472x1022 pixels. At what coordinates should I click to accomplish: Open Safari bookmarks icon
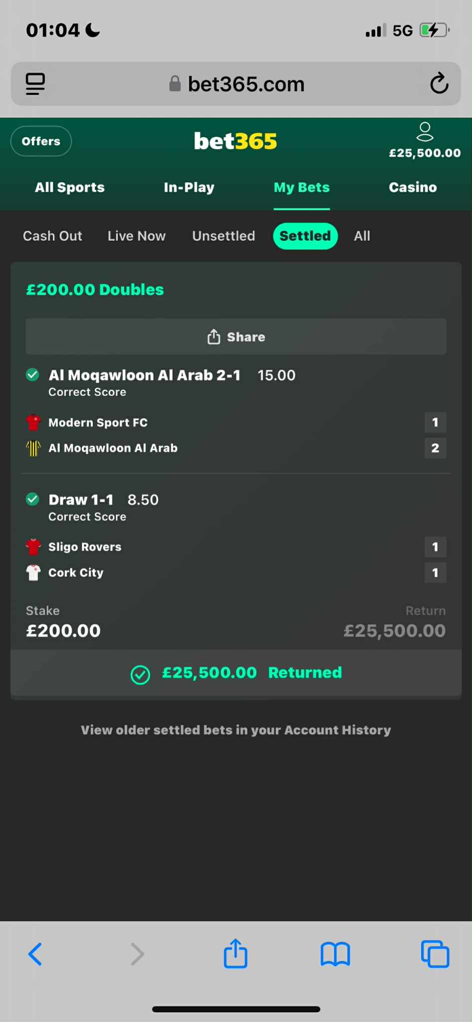tap(335, 954)
